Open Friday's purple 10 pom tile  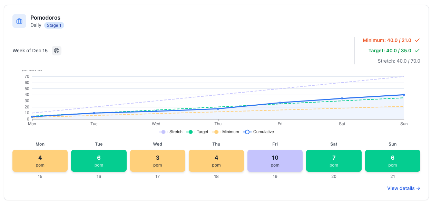tap(275, 161)
